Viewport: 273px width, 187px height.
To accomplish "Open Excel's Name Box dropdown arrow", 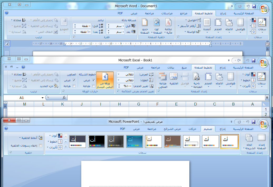I will pos(42,98).
